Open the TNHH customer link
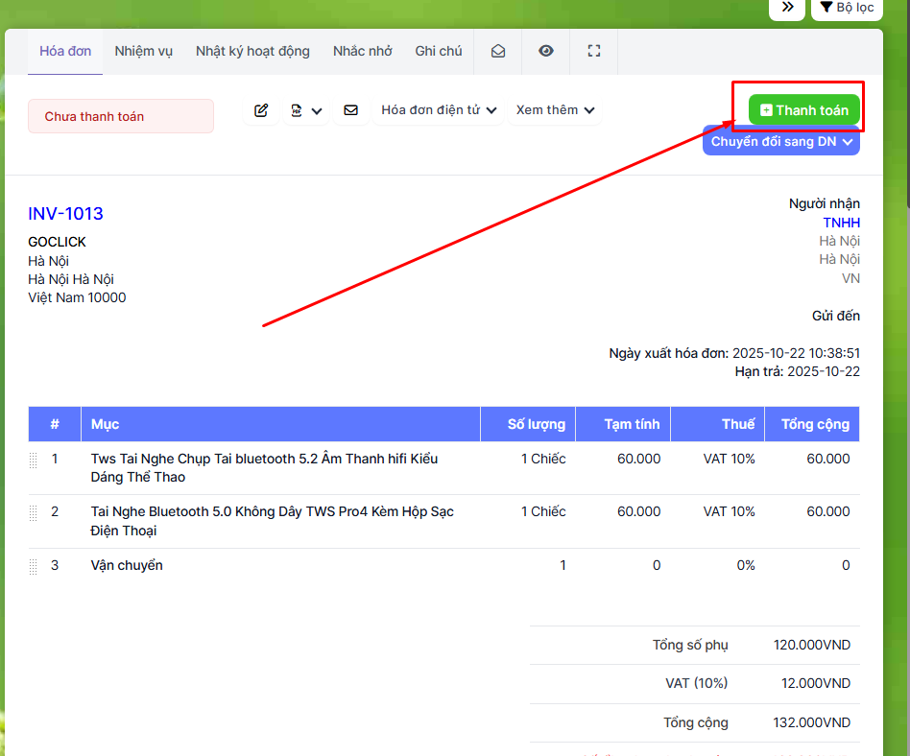The height and width of the screenshot is (756, 910). pos(841,223)
